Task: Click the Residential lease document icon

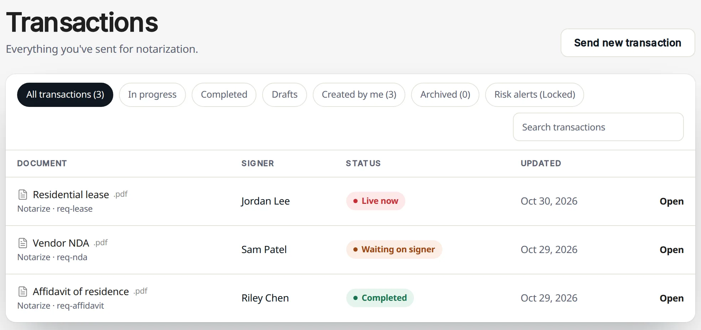Action: [x=23, y=195]
